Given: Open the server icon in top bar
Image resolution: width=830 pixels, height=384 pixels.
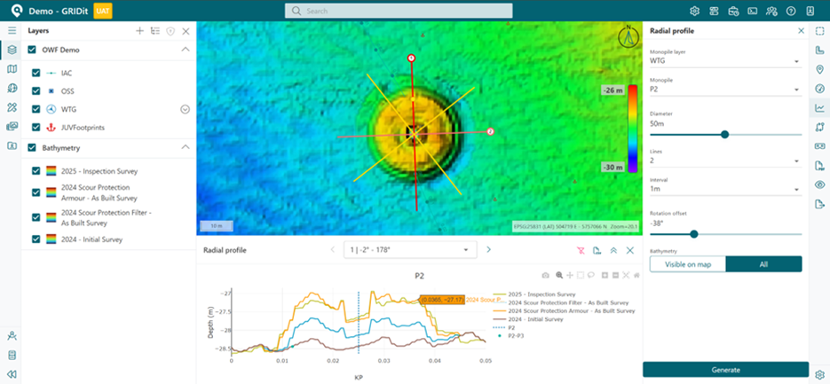Looking at the screenshot, I should [x=714, y=11].
